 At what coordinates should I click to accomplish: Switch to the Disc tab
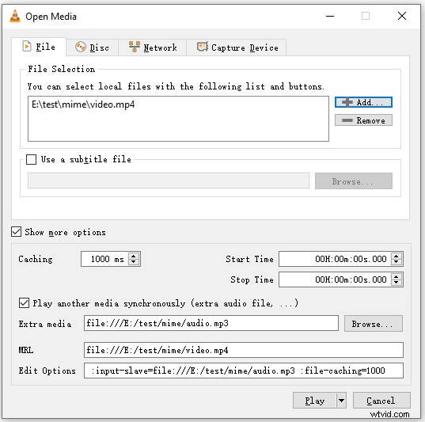tap(92, 48)
